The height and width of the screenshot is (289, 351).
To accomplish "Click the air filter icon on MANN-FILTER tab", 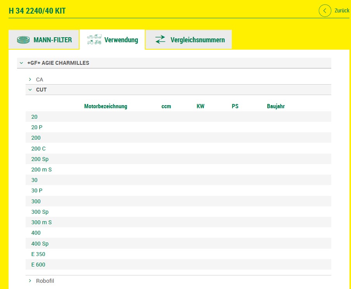I will 23,40.
